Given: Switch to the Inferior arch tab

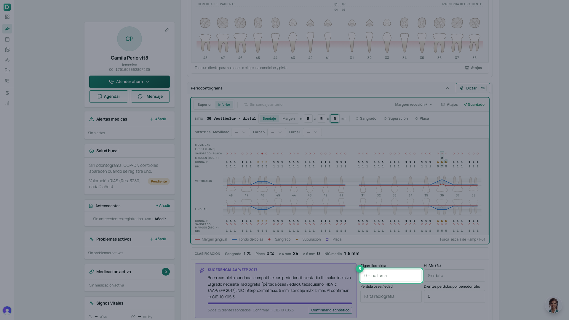Looking at the screenshot, I should click(224, 105).
